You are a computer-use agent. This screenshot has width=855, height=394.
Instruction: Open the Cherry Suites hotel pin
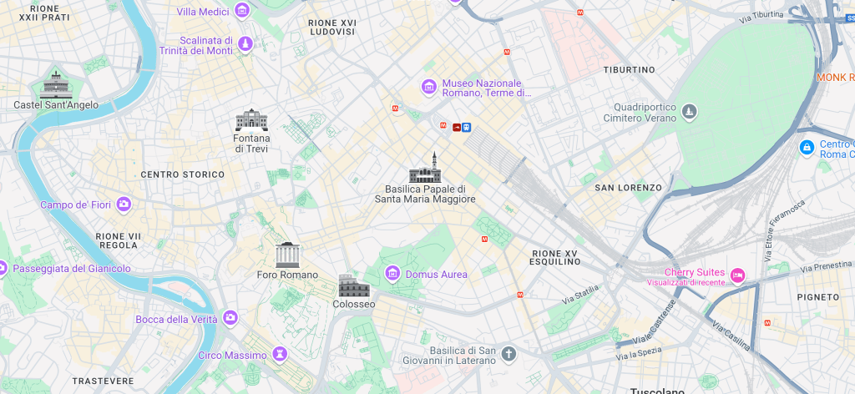point(737,275)
